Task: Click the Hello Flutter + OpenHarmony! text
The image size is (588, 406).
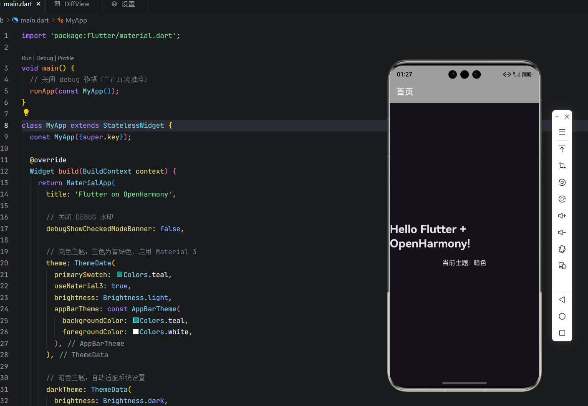Action: (x=430, y=236)
